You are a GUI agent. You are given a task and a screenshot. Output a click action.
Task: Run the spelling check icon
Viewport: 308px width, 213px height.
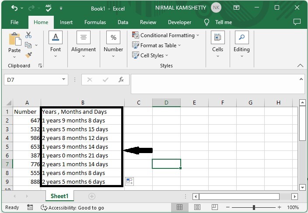click(48, 8)
